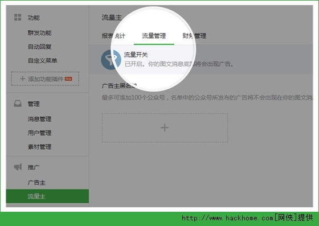Click the 推广 megaphone icon

pyautogui.click(x=18, y=167)
